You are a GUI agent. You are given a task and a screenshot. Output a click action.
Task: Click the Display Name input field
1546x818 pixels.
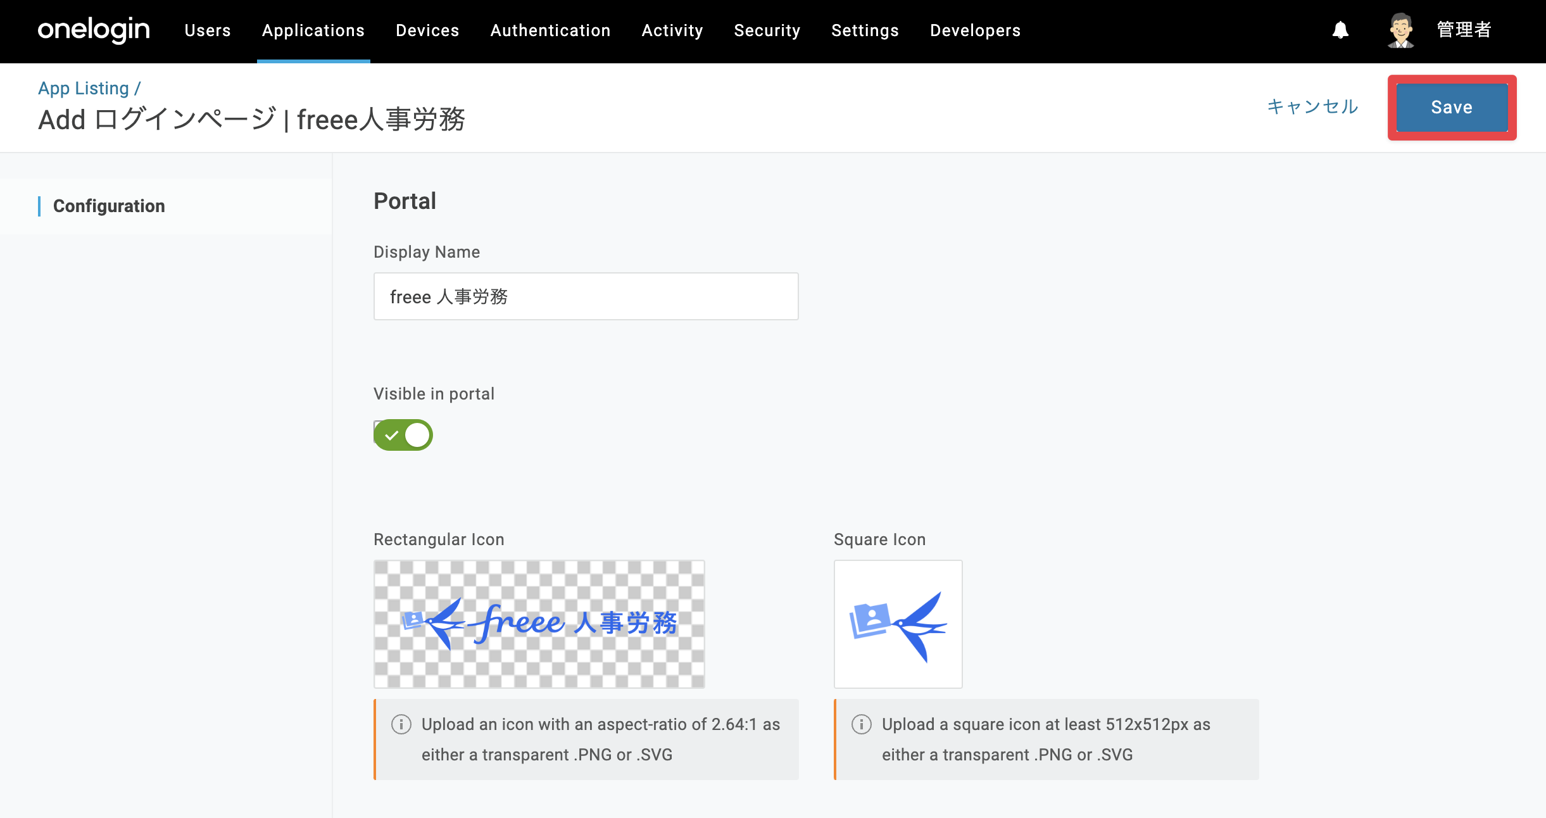(x=586, y=296)
